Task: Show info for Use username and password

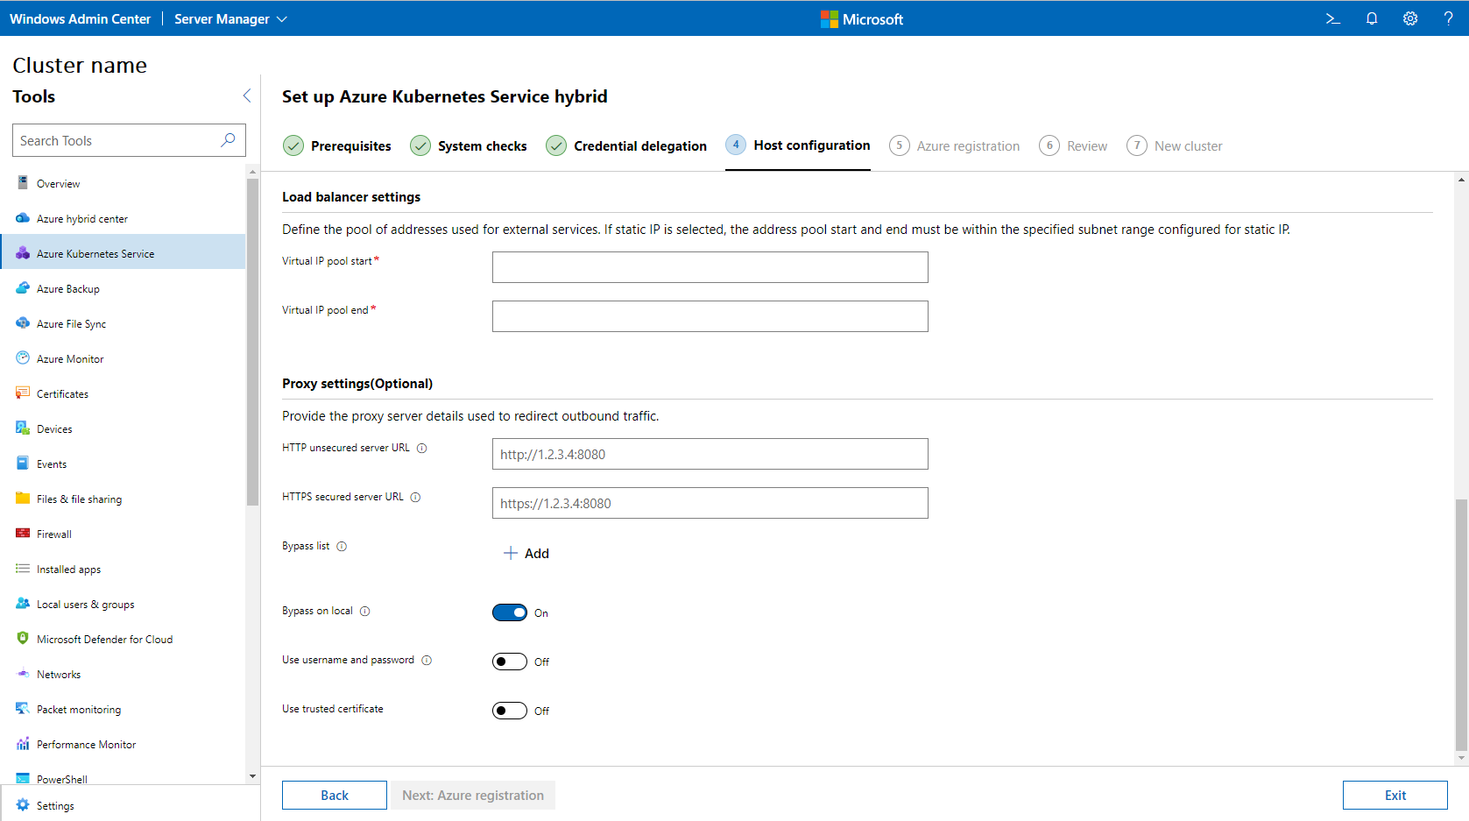Action: coord(427,661)
